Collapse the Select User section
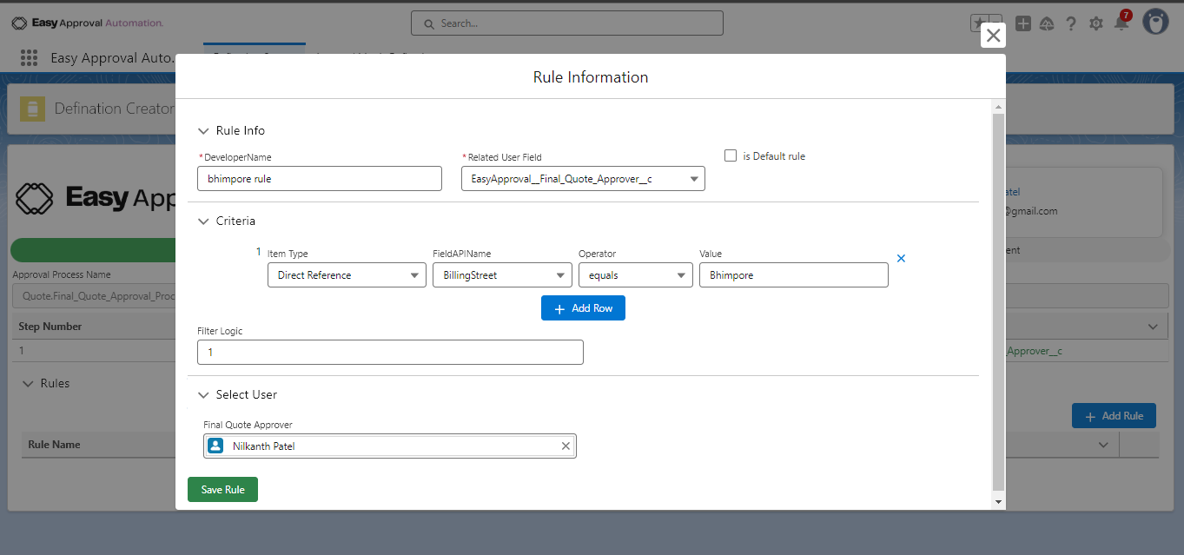 pos(203,395)
